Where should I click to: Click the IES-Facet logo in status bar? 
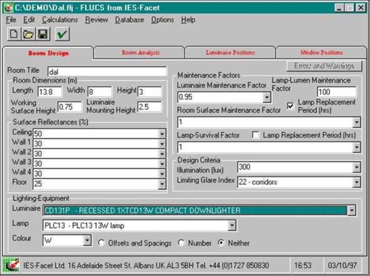11,266
